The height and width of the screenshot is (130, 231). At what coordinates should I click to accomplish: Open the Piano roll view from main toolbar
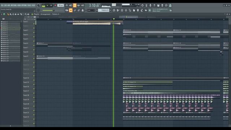click(x=118, y=10)
